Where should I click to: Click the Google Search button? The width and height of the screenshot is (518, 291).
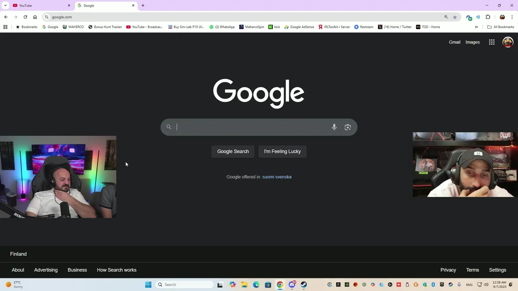pos(233,151)
